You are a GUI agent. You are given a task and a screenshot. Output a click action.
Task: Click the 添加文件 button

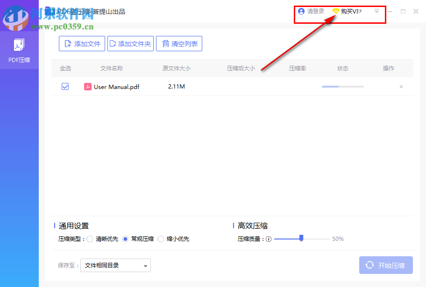click(x=82, y=44)
